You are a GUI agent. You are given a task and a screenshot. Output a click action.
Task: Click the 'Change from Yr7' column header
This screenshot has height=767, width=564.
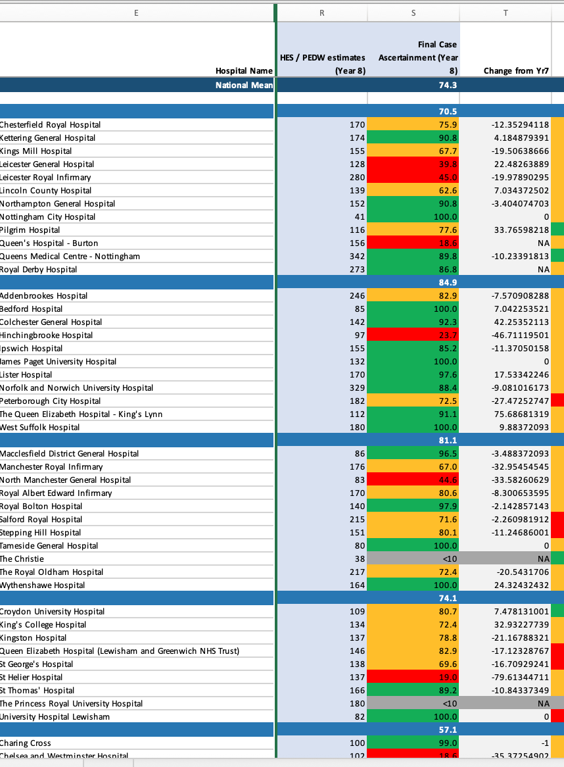pyautogui.click(x=505, y=70)
